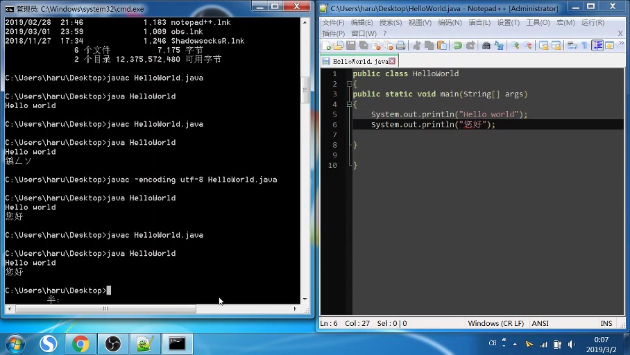Collapse the fold marker on line 2

tap(349, 84)
